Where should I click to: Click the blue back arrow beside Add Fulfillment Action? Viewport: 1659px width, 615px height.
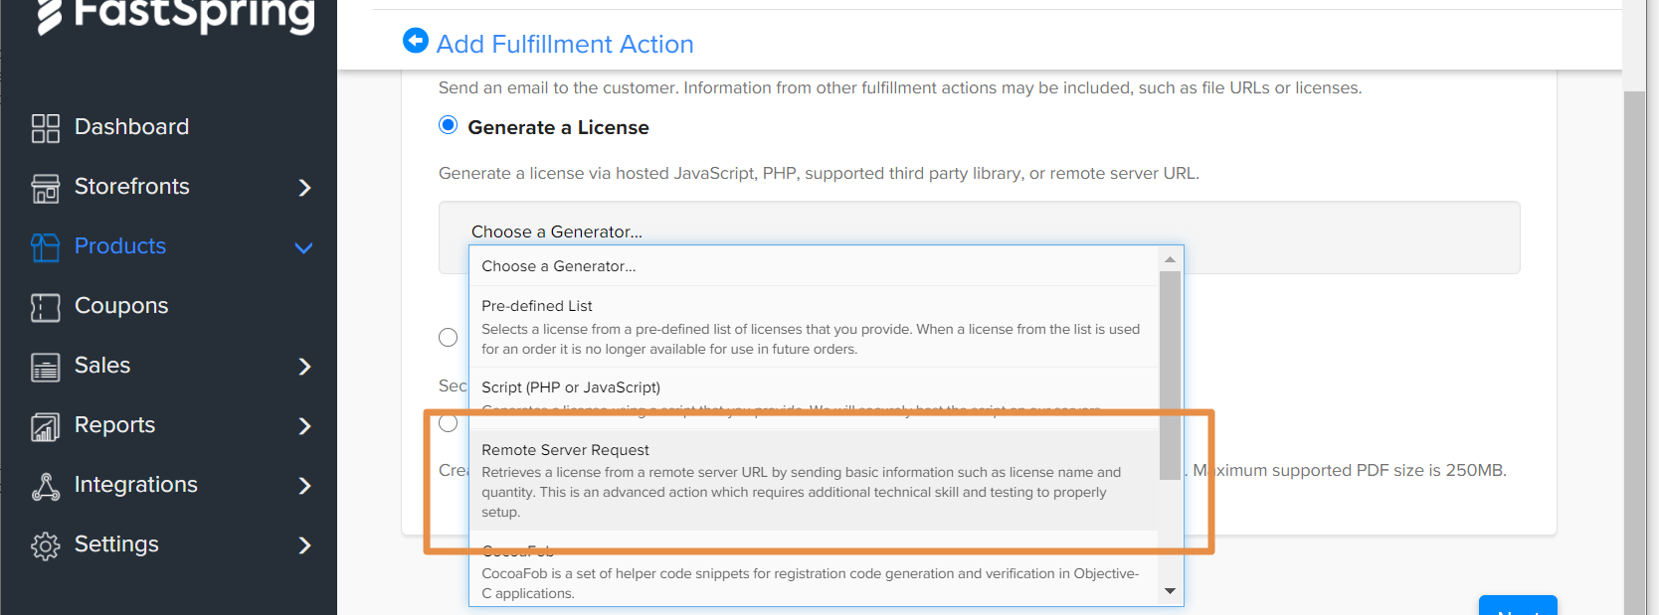point(416,40)
